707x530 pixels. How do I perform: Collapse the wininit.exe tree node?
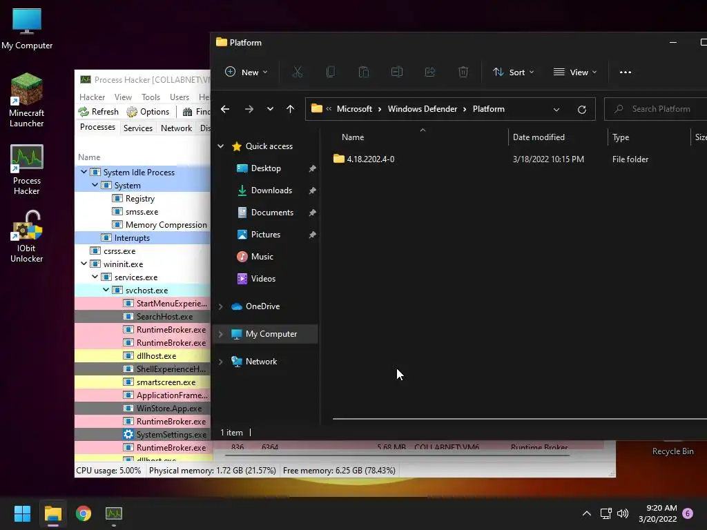[x=84, y=264]
